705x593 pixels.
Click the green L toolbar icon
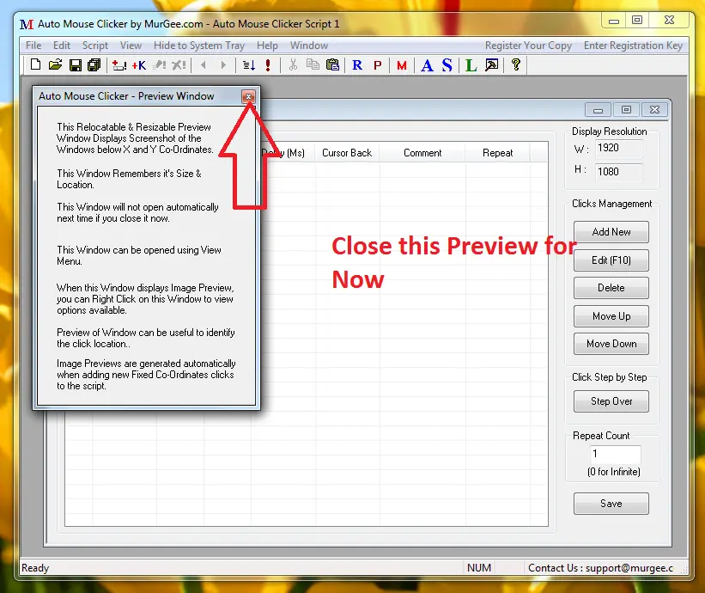(x=471, y=65)
